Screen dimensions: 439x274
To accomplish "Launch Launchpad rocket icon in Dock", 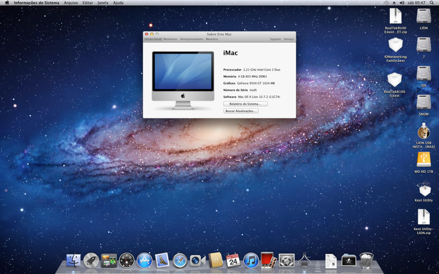I will 91,260.
